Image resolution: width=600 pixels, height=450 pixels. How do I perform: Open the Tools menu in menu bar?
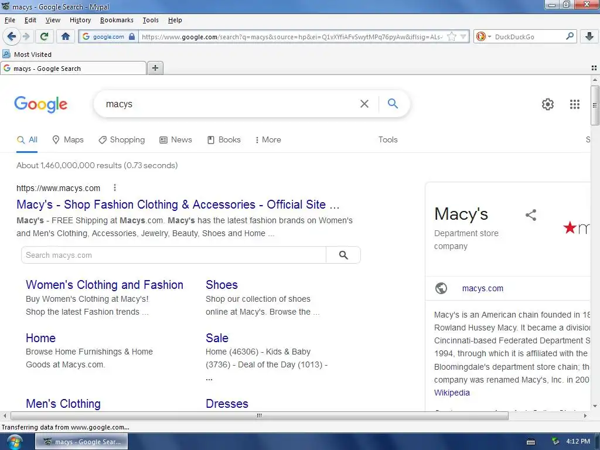151,20
